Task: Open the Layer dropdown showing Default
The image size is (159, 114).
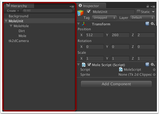Action: (142, 18)
